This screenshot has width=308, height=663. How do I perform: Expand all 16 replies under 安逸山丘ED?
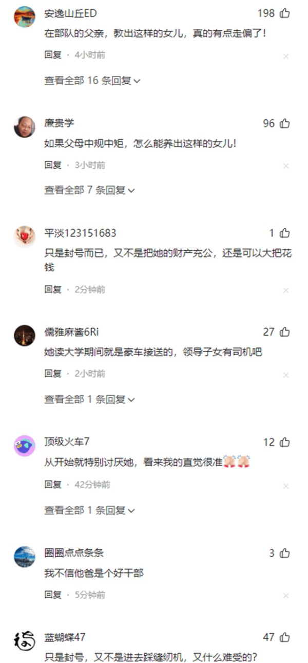pyautogui.click(x=92, y=80)
